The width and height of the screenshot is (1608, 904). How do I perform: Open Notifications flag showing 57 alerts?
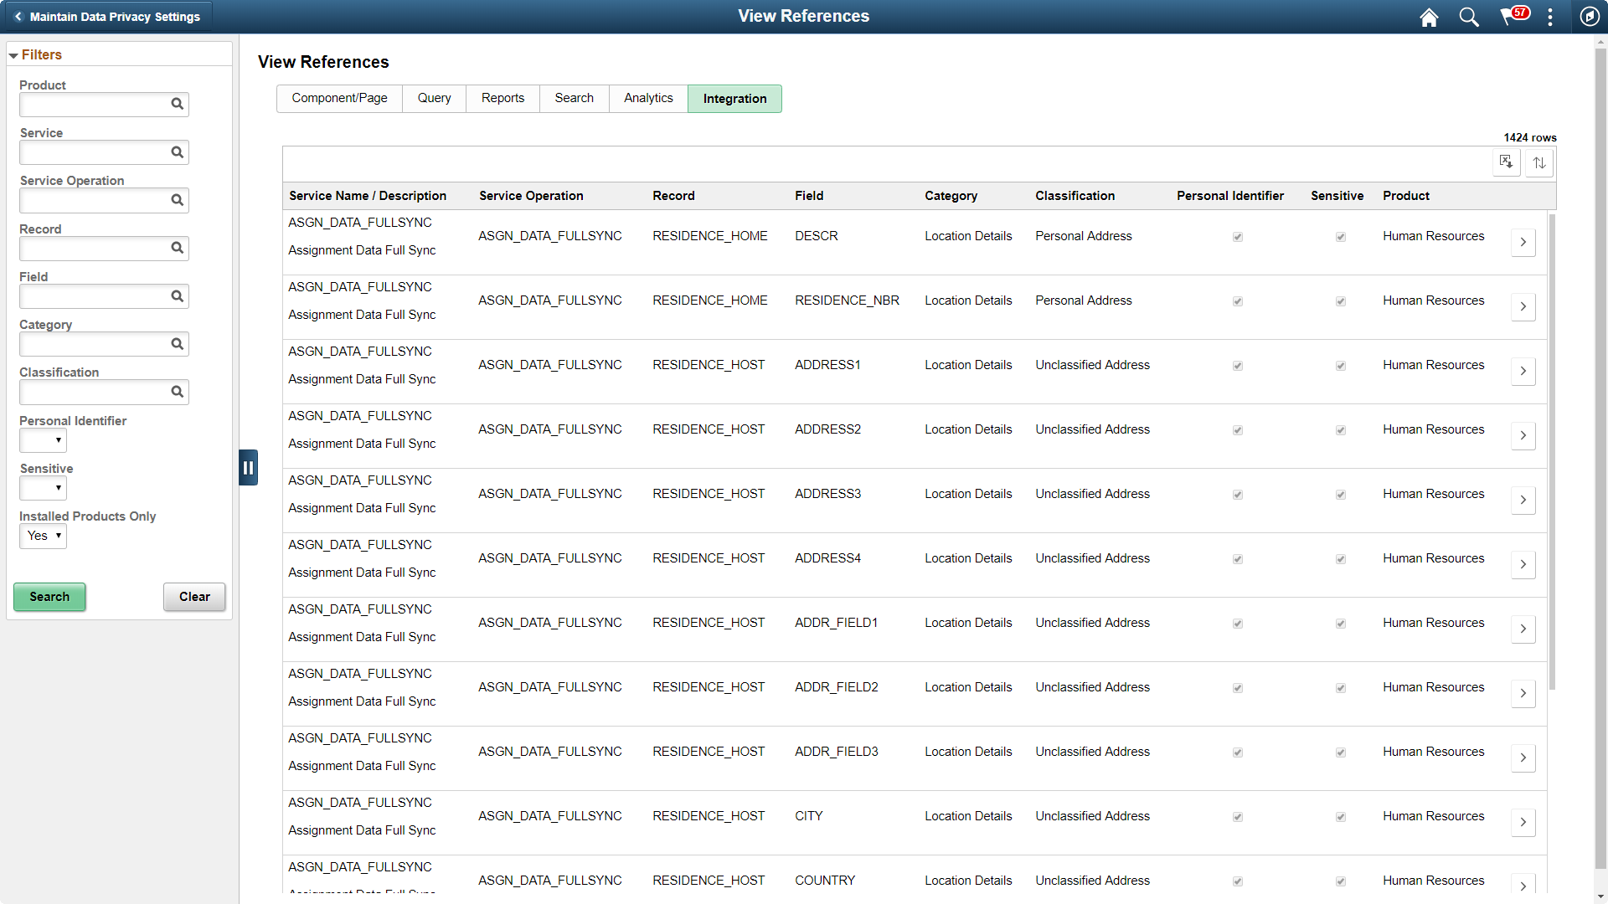click(1512, 17)
